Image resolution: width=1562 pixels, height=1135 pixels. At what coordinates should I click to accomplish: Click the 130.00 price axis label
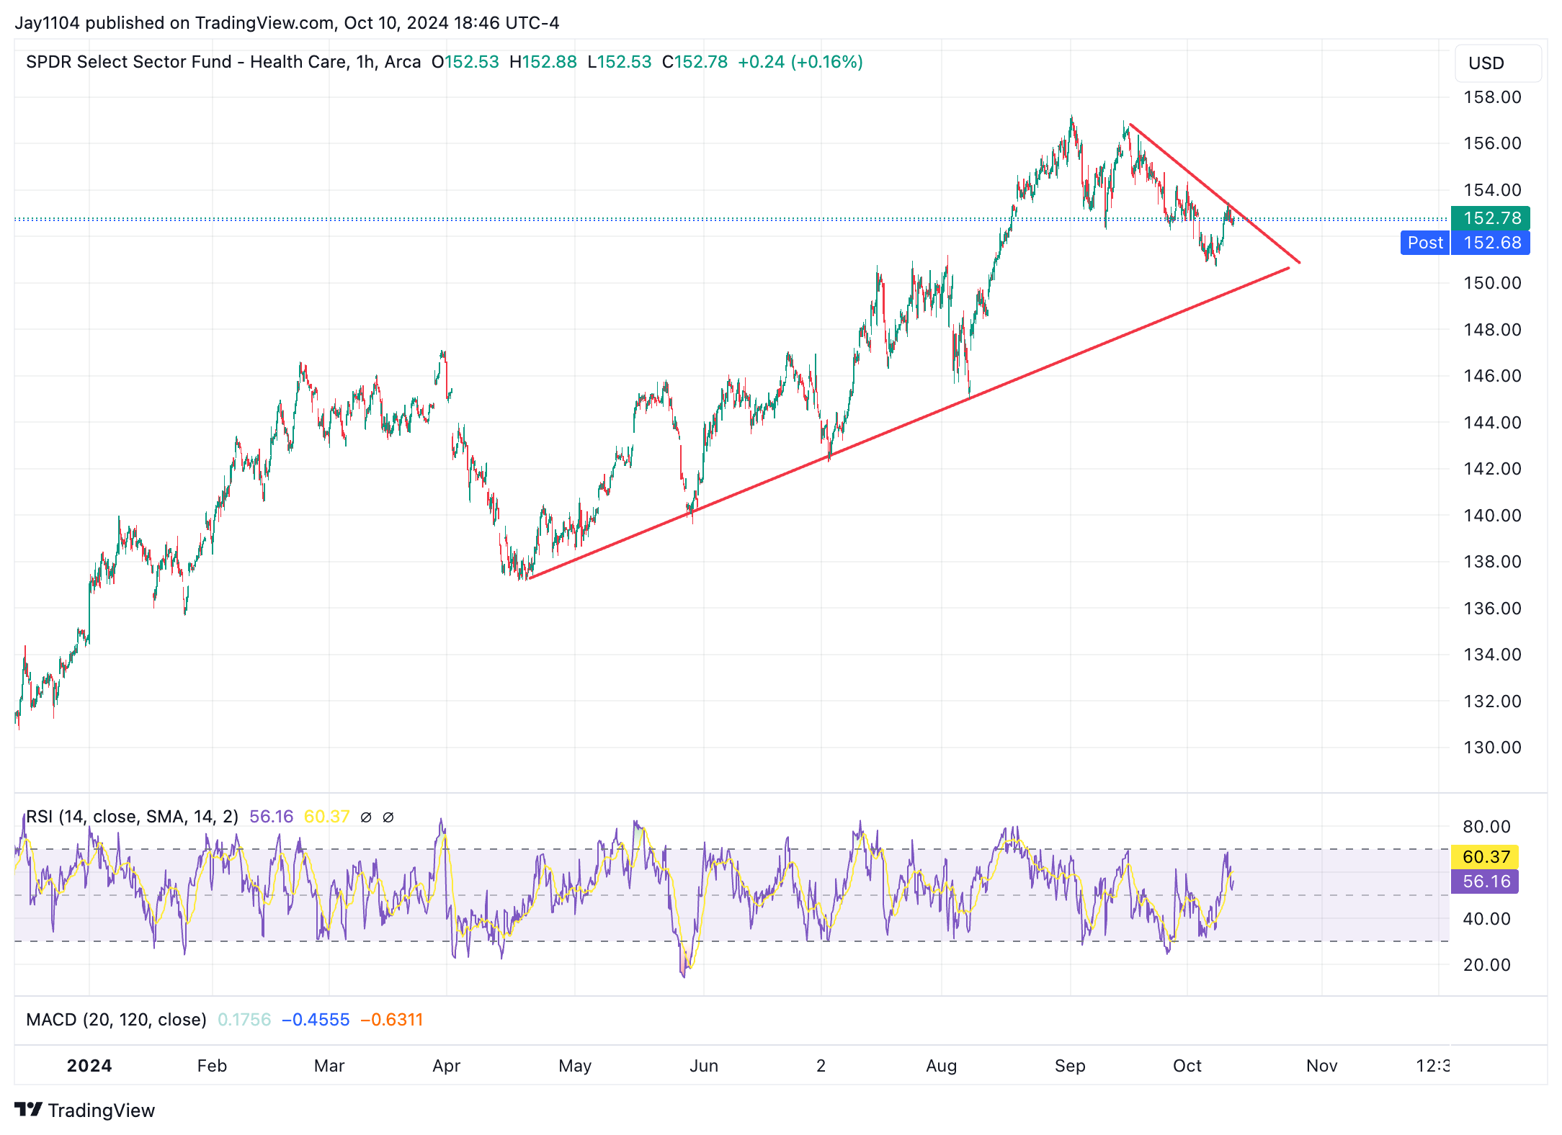point(1492,748)
